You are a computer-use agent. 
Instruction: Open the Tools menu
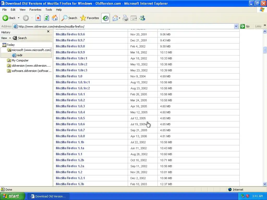click(49, 10)
